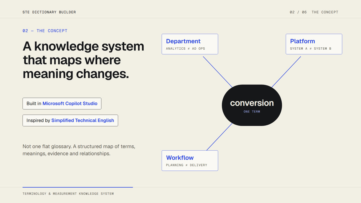
Task: Select the Department card
Action: tap(190, 44)
